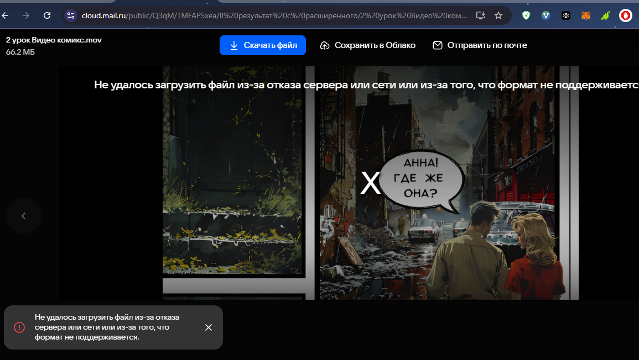Click the Скачать файл download button

pos(263,45)
